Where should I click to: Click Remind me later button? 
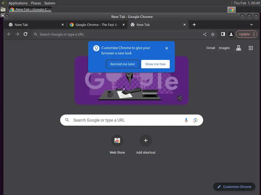(x=123, y=64)
